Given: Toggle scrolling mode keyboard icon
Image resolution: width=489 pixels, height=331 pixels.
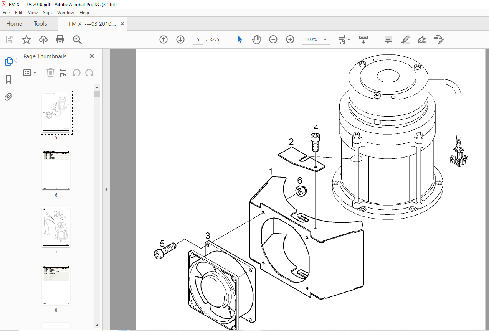Looking at the screenshot, I should click(363, 40).
